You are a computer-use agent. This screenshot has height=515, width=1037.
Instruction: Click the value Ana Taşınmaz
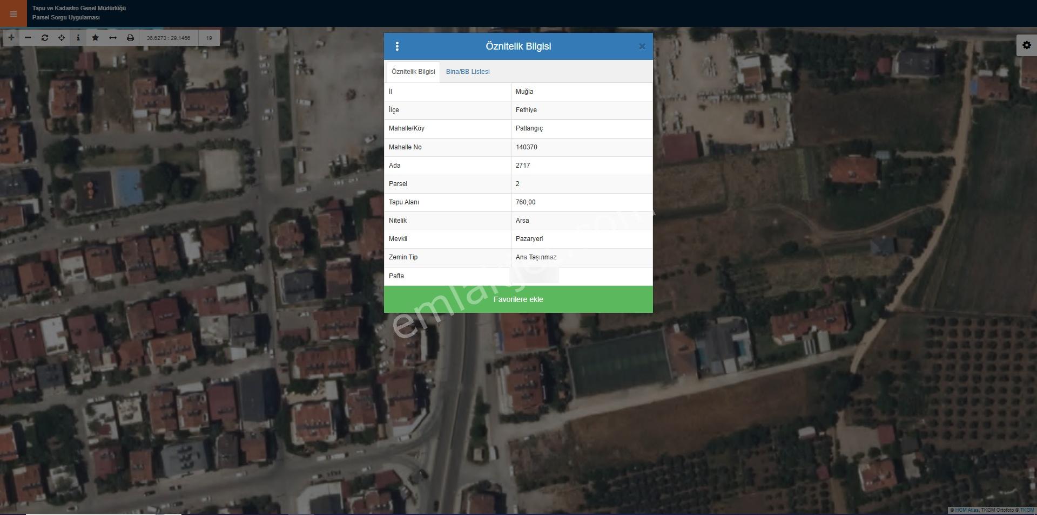point(536,257)
